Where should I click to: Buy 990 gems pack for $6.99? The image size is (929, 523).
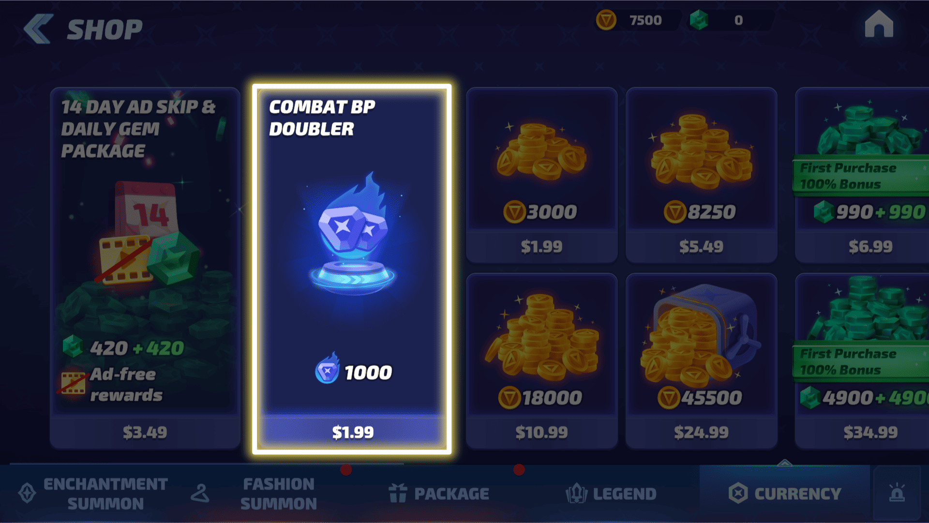point(870,247)
